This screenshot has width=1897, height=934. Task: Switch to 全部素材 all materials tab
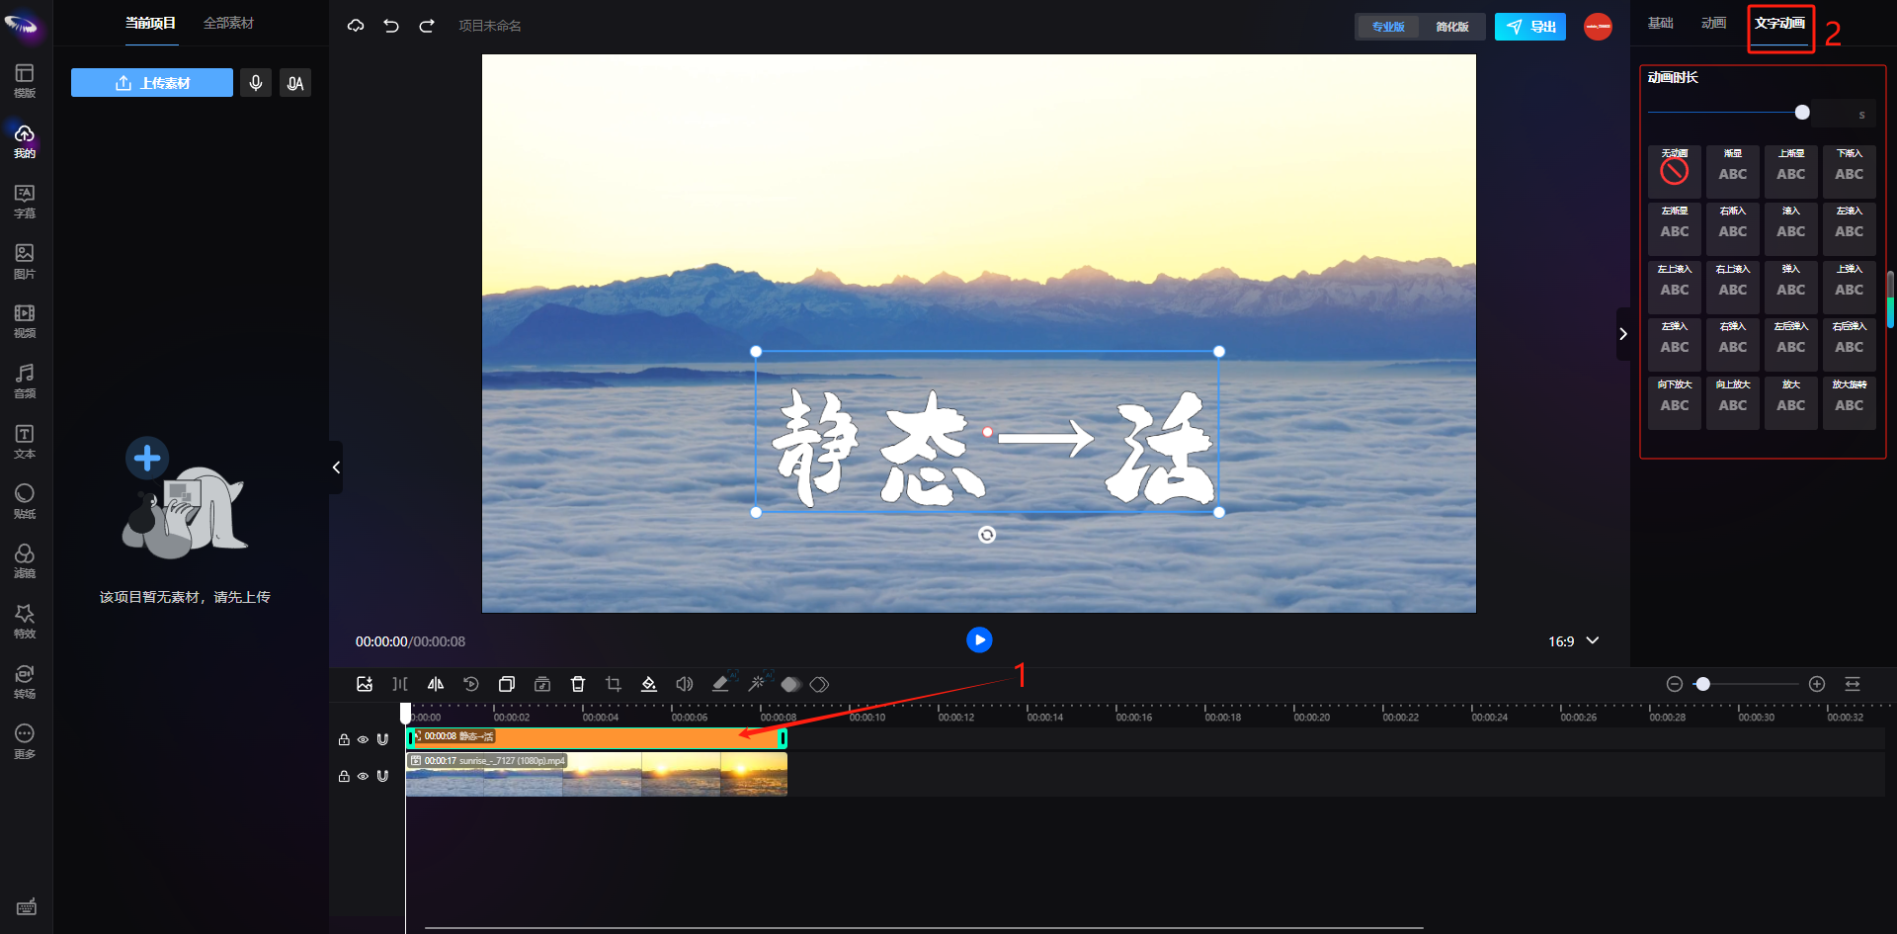click(x=228, y=23)
